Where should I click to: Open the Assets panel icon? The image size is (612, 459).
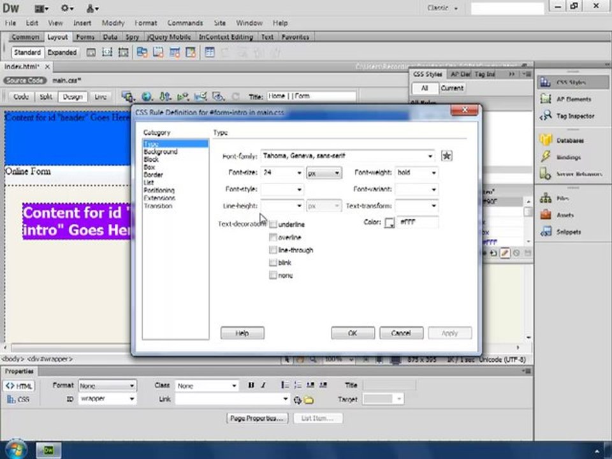pyautogui.click(x=545, y=215)
